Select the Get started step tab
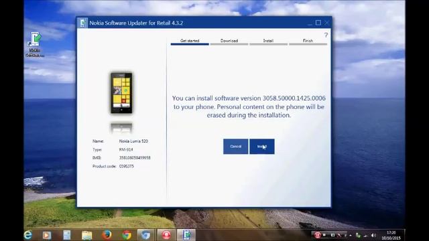 (190, 42)
